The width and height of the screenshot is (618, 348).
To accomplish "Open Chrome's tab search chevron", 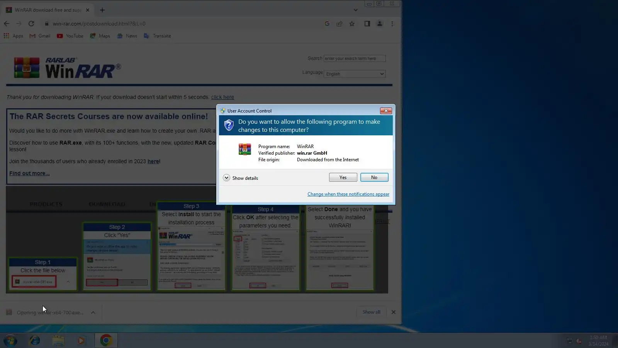I will click(x=356, y=10).
